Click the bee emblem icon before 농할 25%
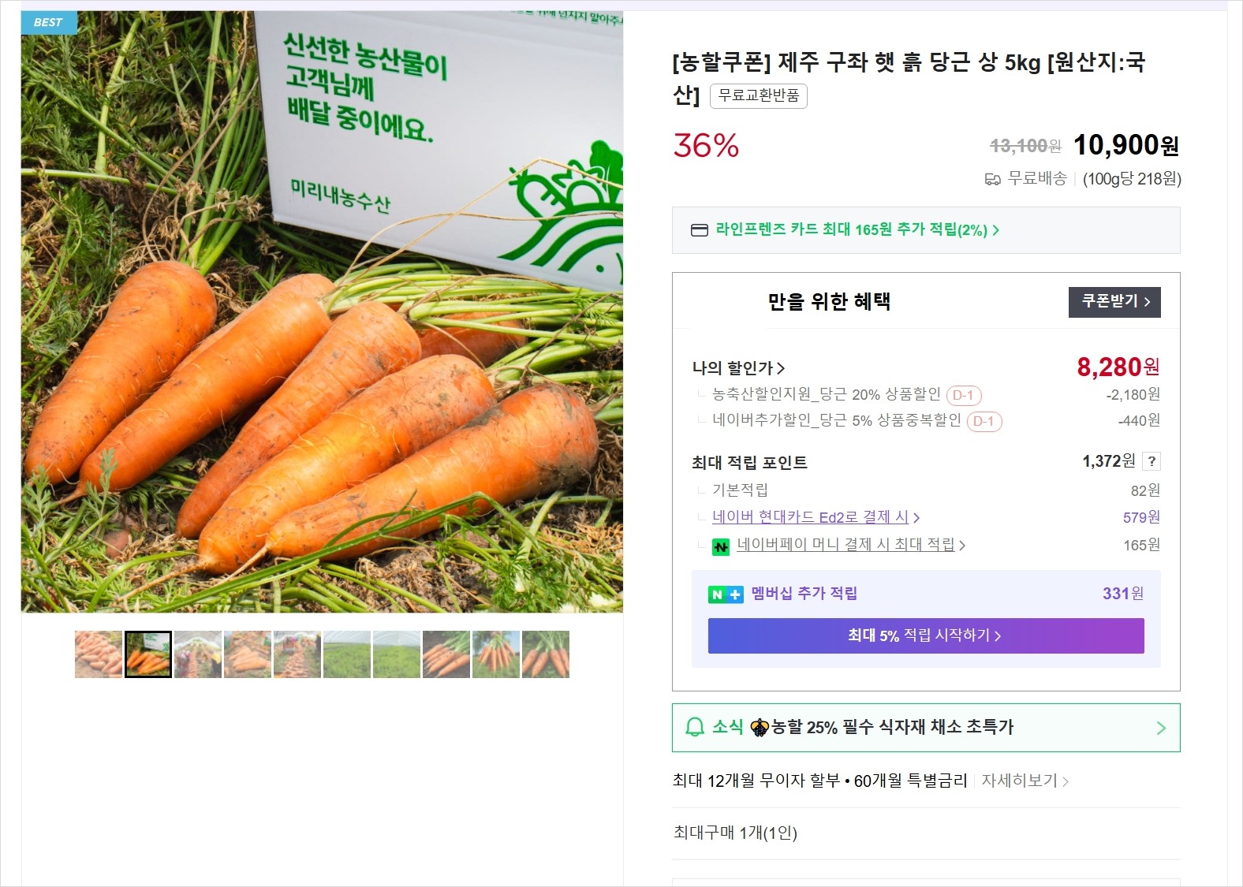Viewport: 1243px width, 887px height. (759, 727)
